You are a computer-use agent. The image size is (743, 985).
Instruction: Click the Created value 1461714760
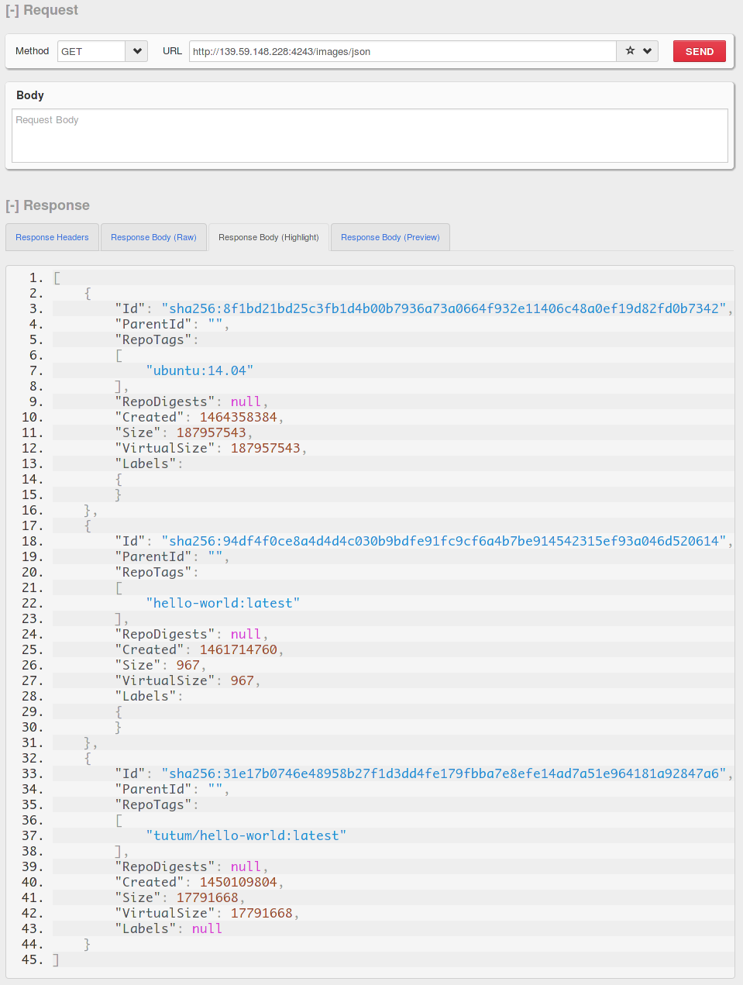tap(239, 649)
